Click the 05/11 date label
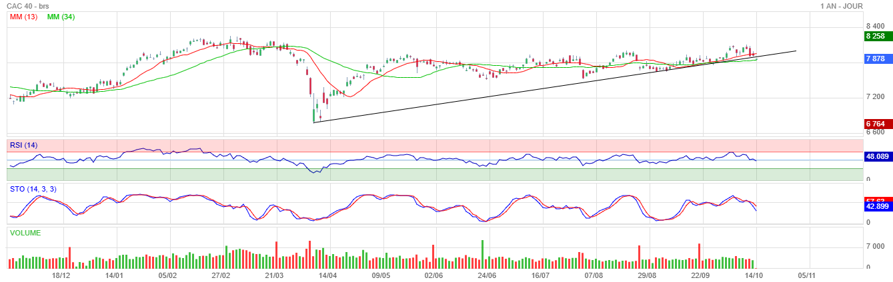 pyautogui.click(x=806, y=275)
